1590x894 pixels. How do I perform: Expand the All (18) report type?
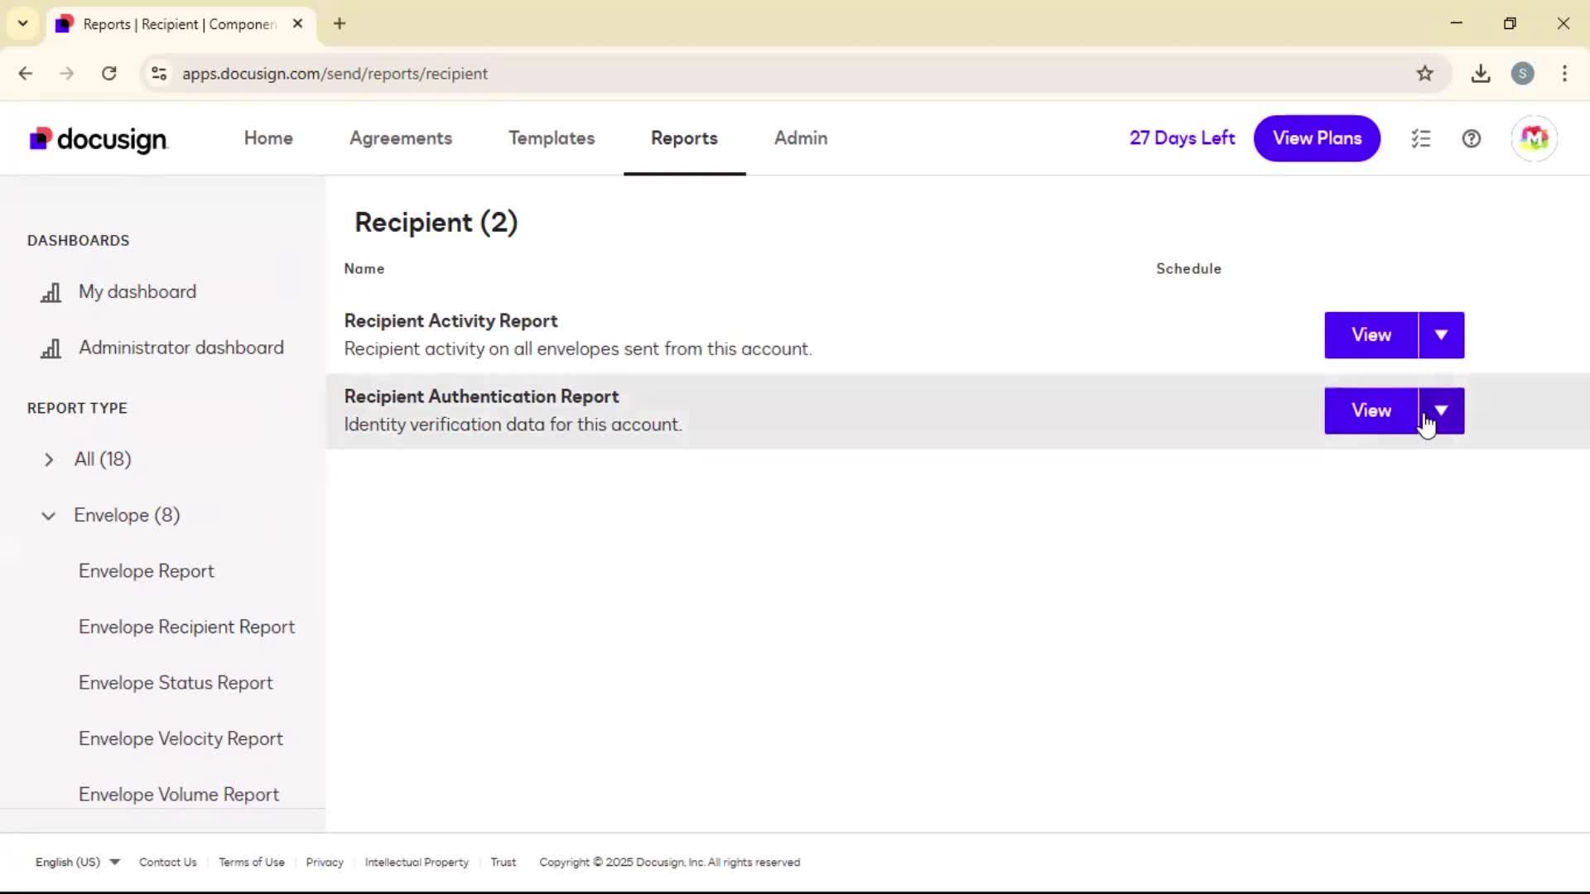tap(49, 459)
